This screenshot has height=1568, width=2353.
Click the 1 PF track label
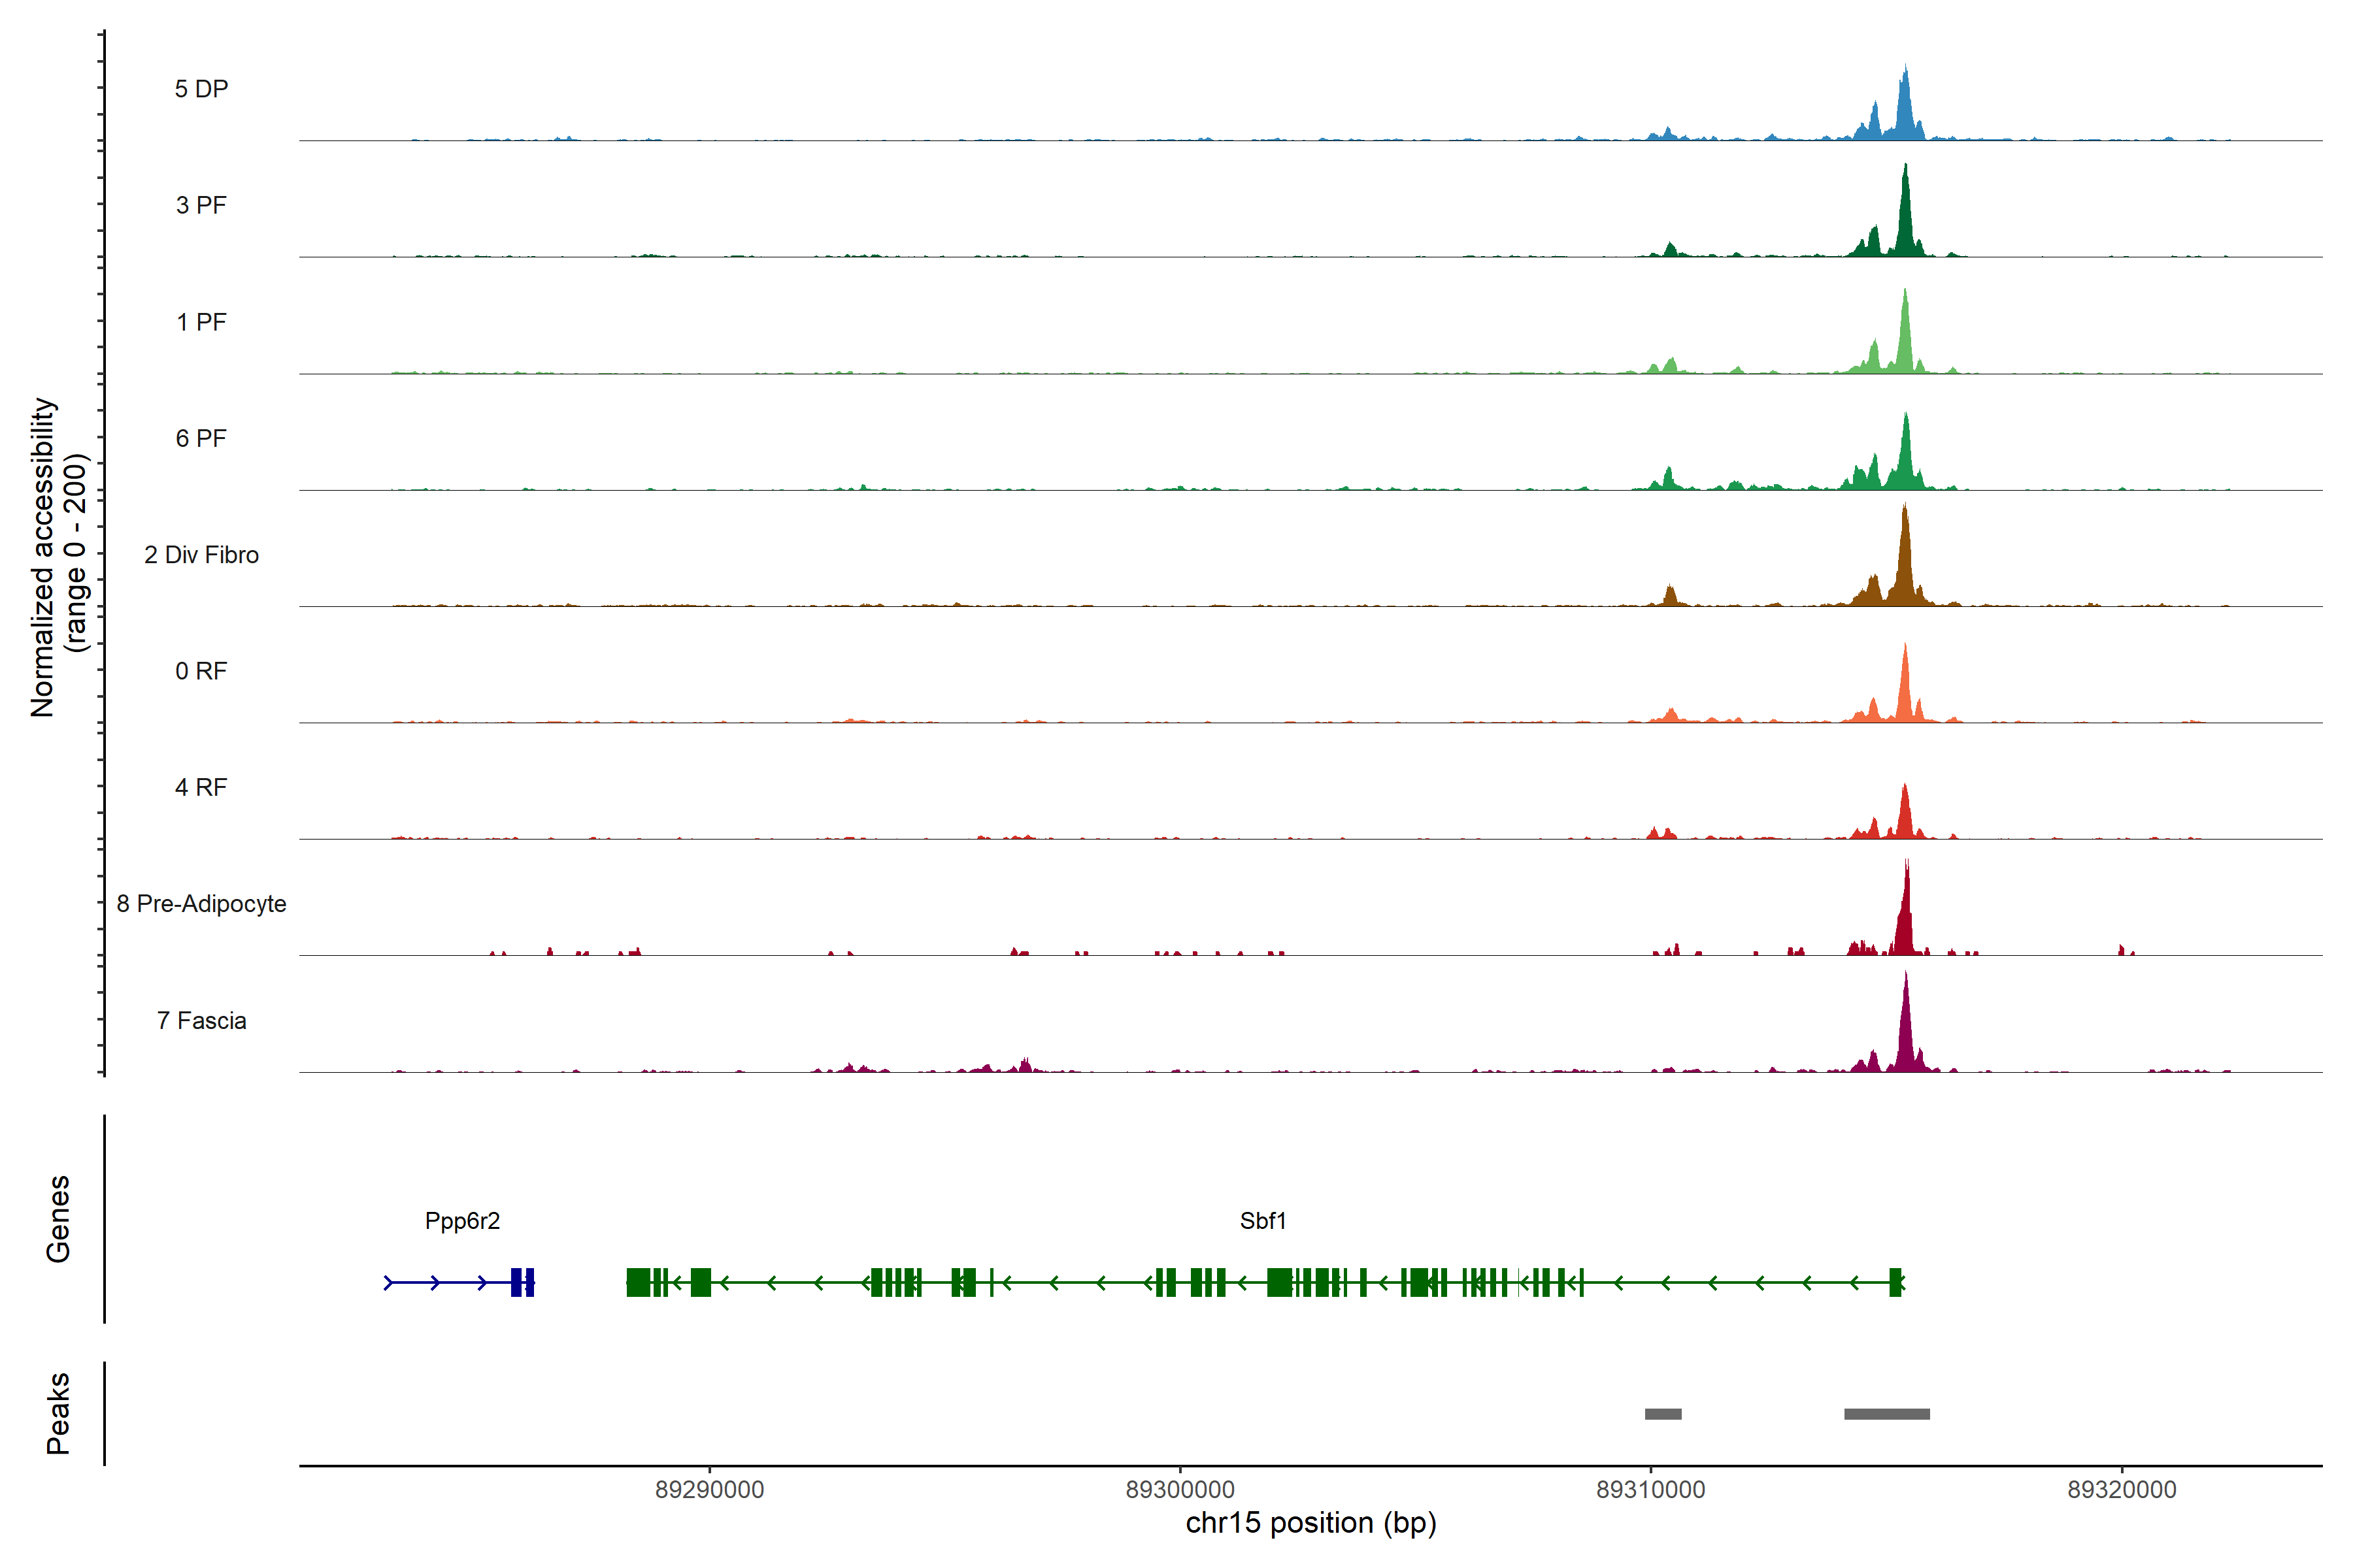tap(201, 322)
